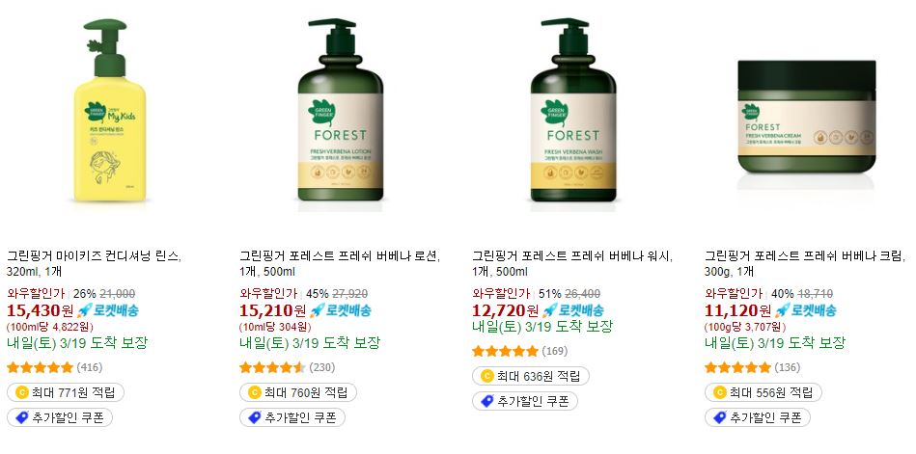Click the coupon tag icon under 최대 556원 적립
The image size is (916, 454).
click(x=720, y=417)
